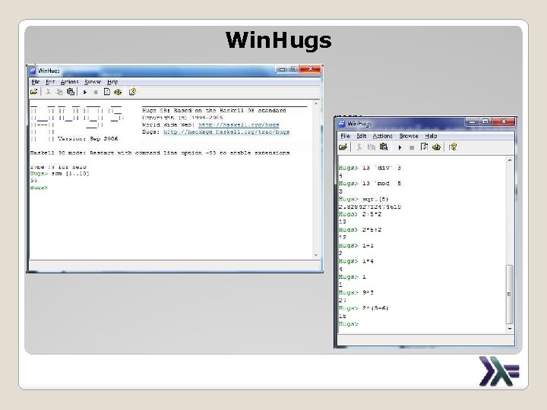Click the title bar icon of the smaller WinHugs window
This screenshot has width=547, height=410.
point(341,124)
